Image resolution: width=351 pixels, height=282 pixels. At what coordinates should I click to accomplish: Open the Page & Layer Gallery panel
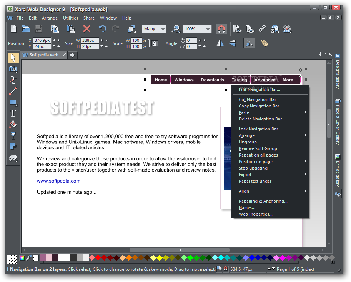[338, 122]
